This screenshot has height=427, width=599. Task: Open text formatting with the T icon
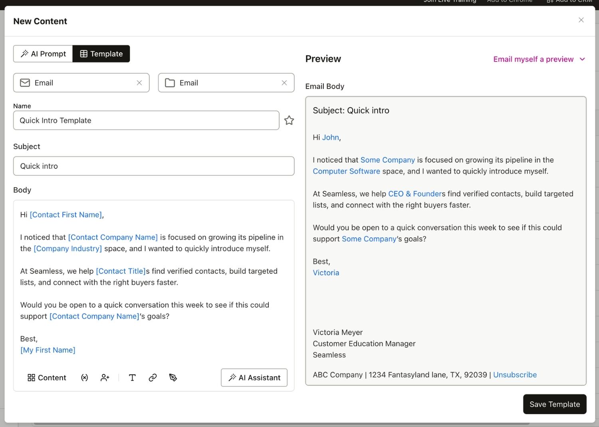132,377
